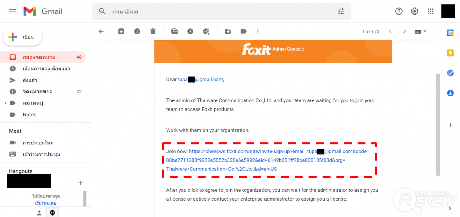Delete the open email with the trash icon
Image resolution: width=460 pixels, height=217 pixels.
[153, 31]
